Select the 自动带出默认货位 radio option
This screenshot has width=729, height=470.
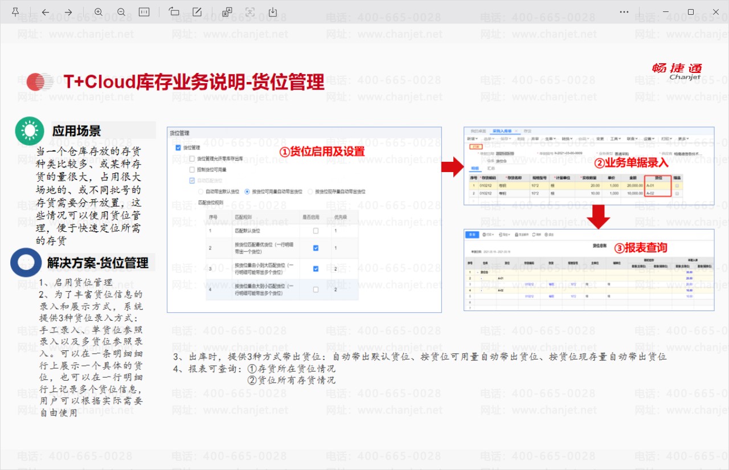200,192
